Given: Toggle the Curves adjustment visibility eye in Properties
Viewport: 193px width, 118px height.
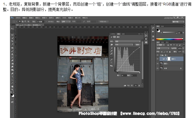Looking at the screenshot, I should click(x=136, y=85).
